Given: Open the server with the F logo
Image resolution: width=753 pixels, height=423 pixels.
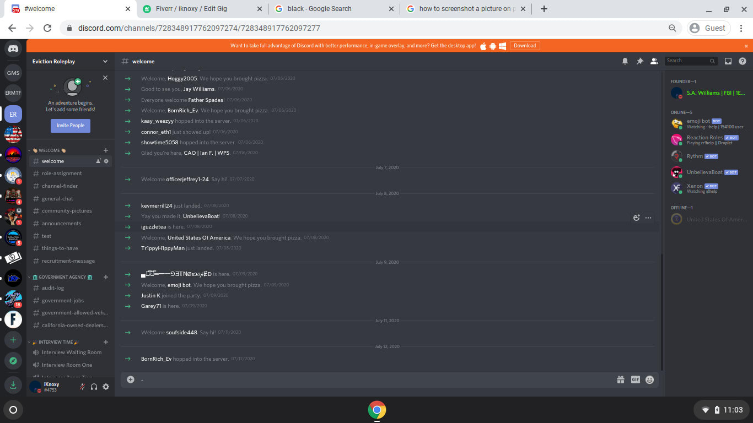Looking at the screenshot, I should [13, 319].
